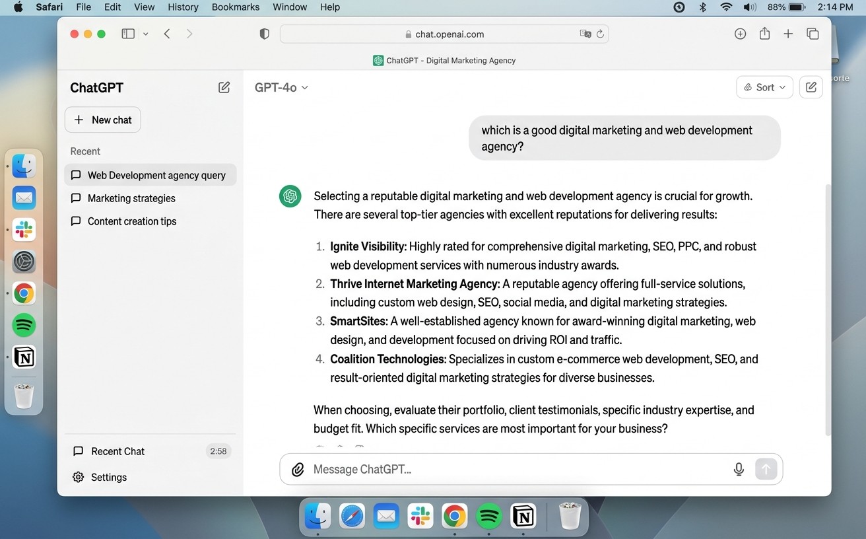866x539 pixels.
Task: Launch Notion from the bottom dock
Action: pyautogui.click(x=523, y=517)
